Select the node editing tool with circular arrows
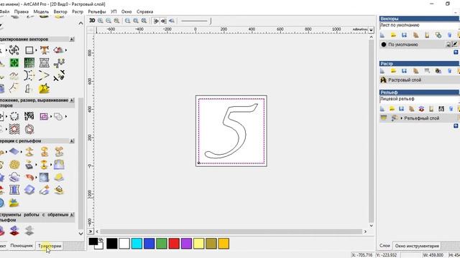The height and width of the screenshot is (258, 460). (14, 50)
